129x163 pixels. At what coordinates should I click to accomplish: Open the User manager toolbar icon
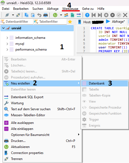click(x=66, y=15)
